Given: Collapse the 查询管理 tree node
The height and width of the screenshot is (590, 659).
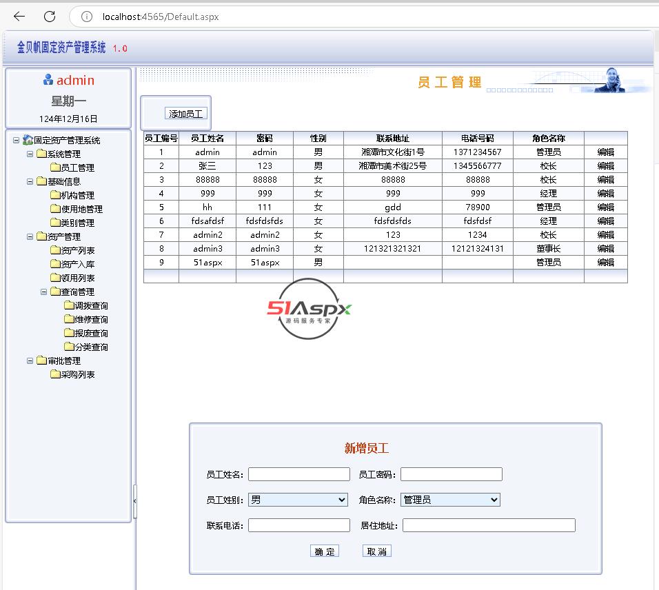Looking at the screenshot, I should point(44,292).
